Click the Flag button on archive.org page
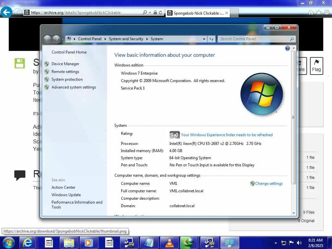The width and height of the screenshot is (332, 249). pos(316,66)
